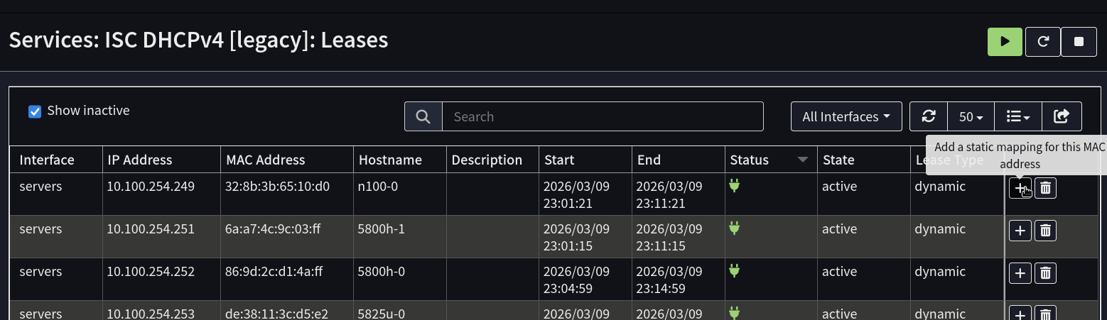Open the column selection list dropdown
The width and height of the screenshot is (1107, 320).
tap(1018, 116)
